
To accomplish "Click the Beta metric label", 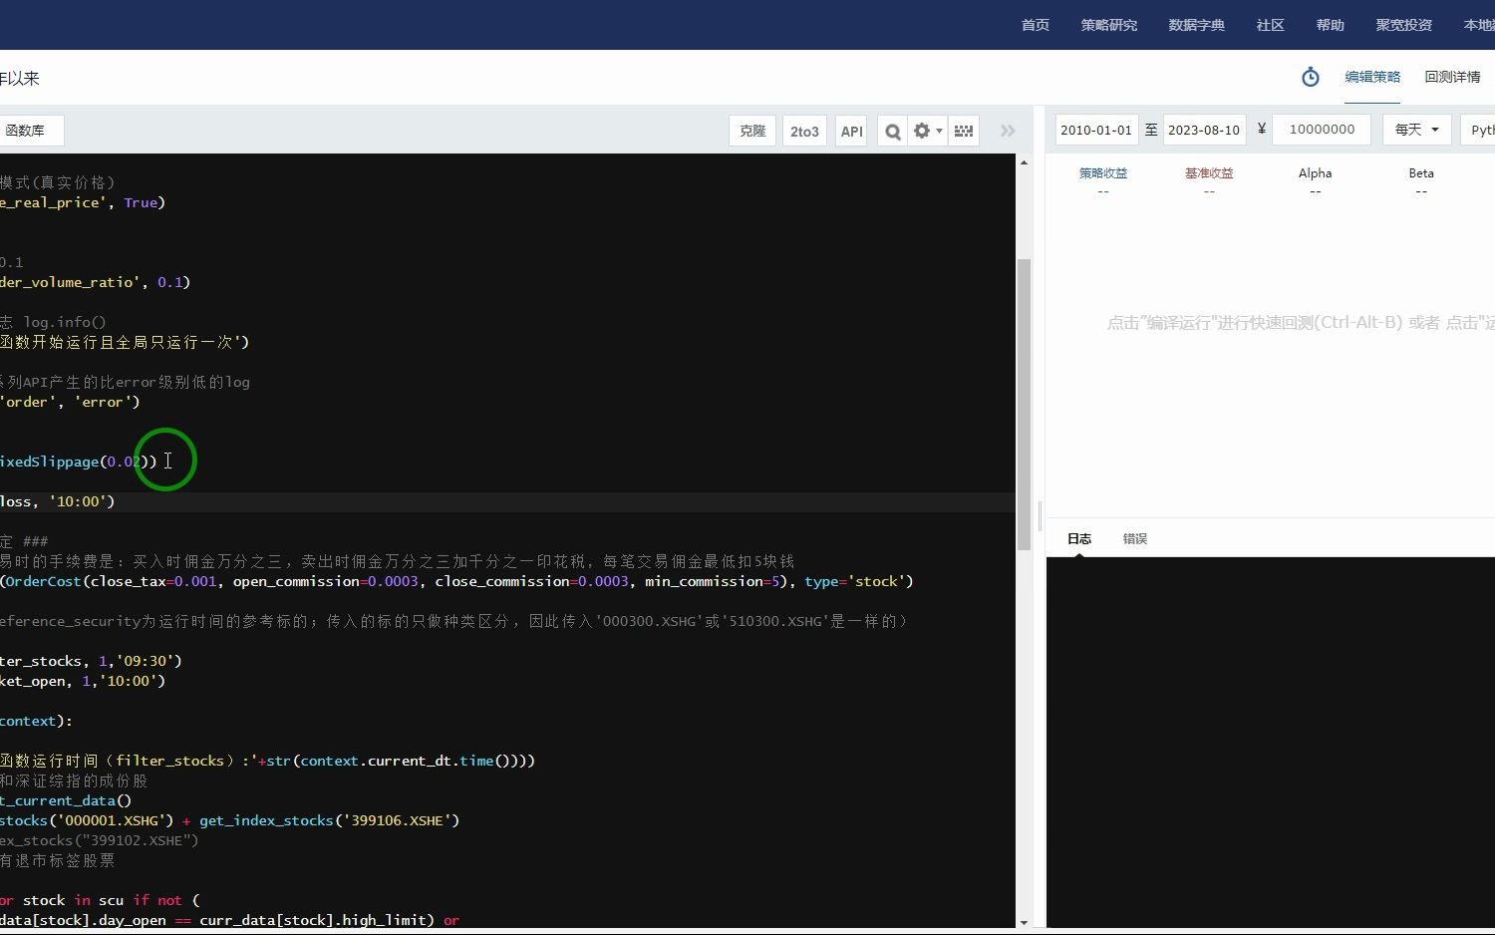I will [1421, 173].
